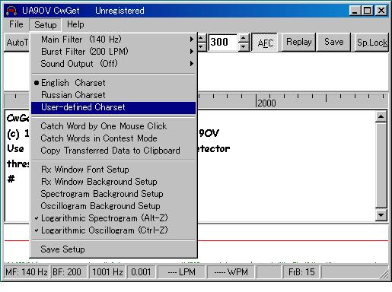Uncheck Logarithmic Spectrogram (Alt-Z)
This screenshot has height=292, width=392.
[113, 218]
